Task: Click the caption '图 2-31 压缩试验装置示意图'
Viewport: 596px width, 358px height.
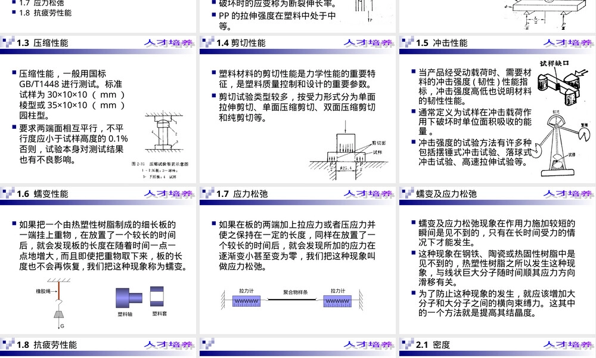Action: tap(160, 164)
